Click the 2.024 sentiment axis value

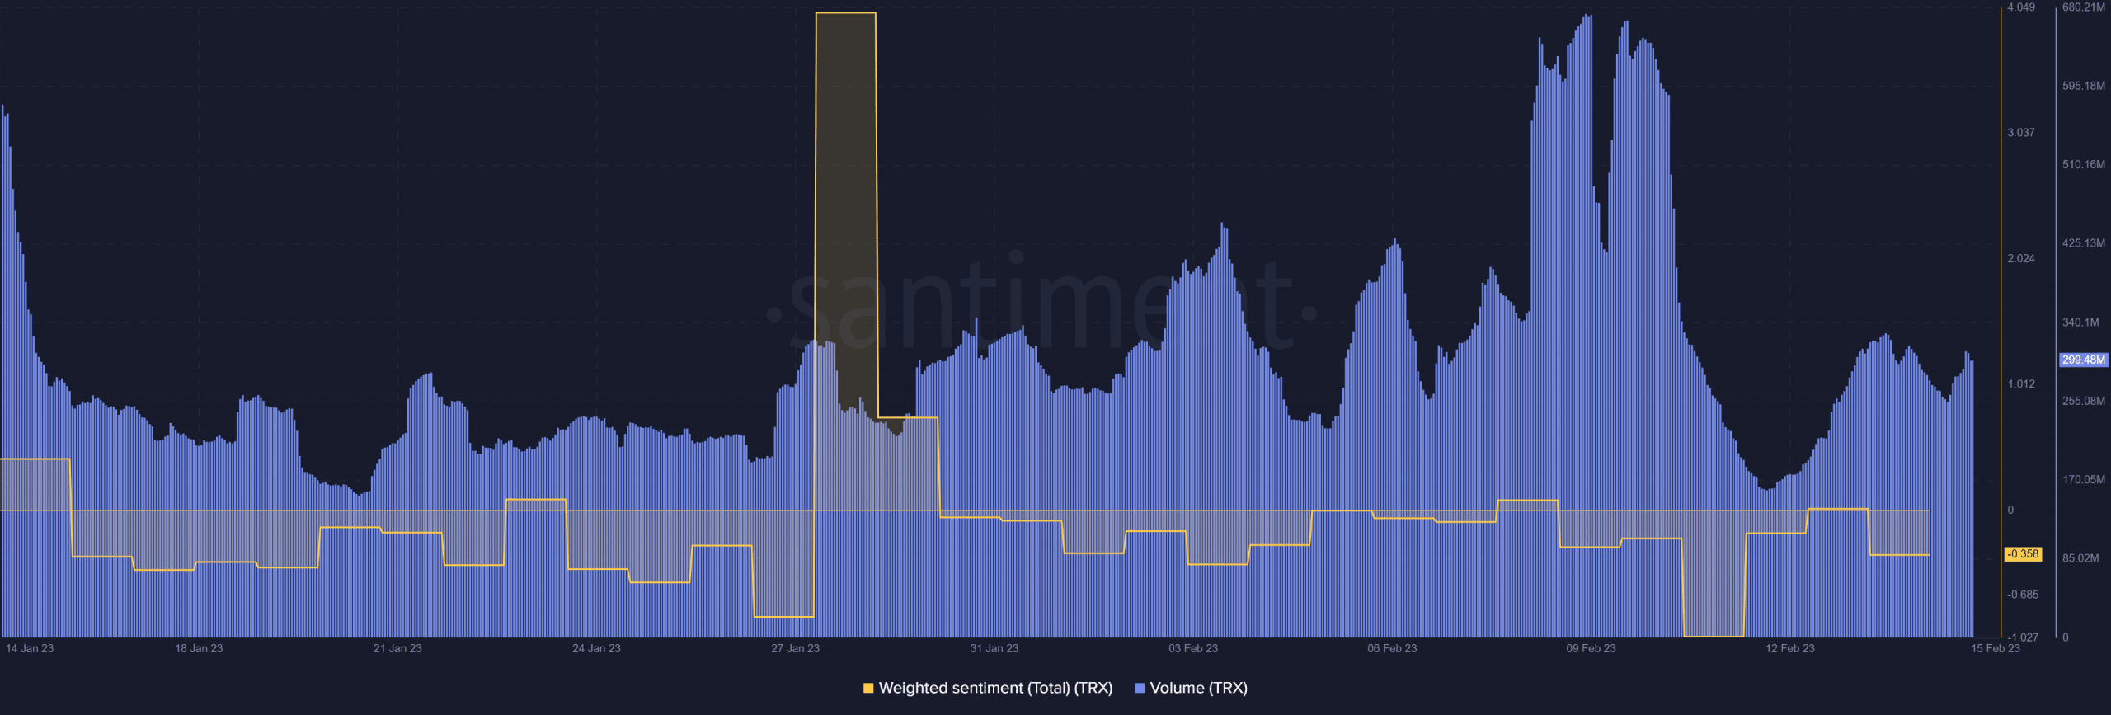(x=2021, y=259)
